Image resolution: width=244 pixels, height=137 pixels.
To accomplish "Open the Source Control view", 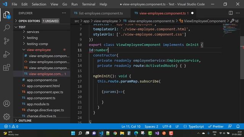I will tap(6, 41).
